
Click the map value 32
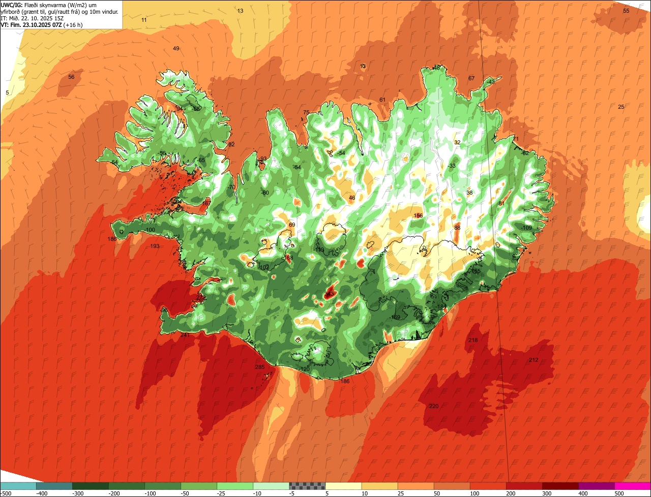coord(457,142)
